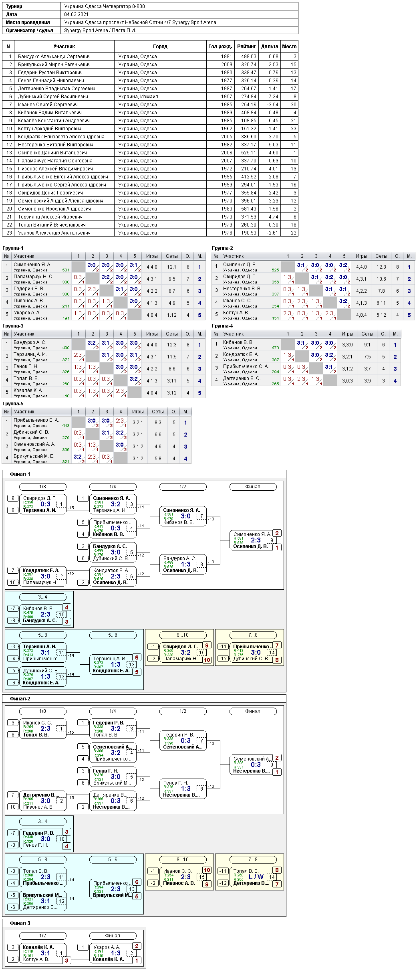Open participant Осипенко Даниил Витальевич row
This screenshot has height=971, width=419.
(x=150, y=153)
